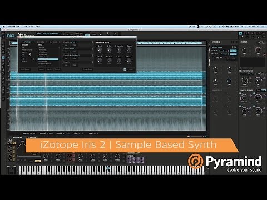Open the File menu
267x200 pixels.
(26, 27)
